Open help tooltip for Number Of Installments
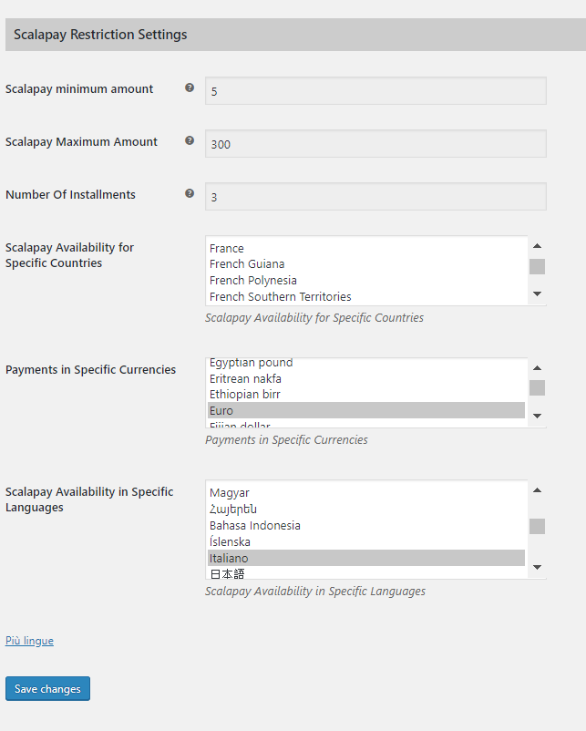 [x=190, y=193]
